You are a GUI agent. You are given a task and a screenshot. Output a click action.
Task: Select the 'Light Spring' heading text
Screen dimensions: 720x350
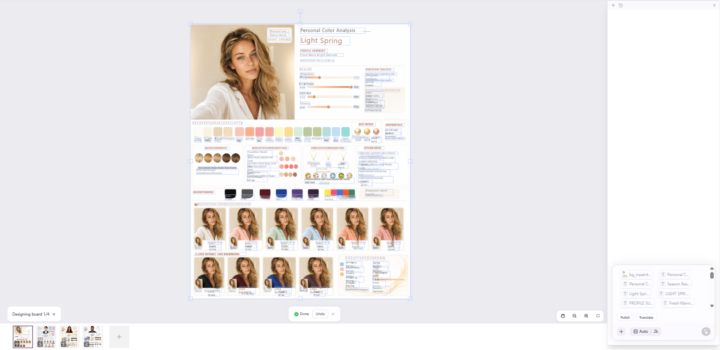(x=321, y=41)
